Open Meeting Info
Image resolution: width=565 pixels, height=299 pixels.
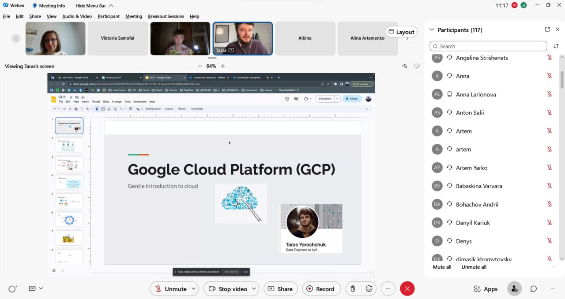(49, 6)
